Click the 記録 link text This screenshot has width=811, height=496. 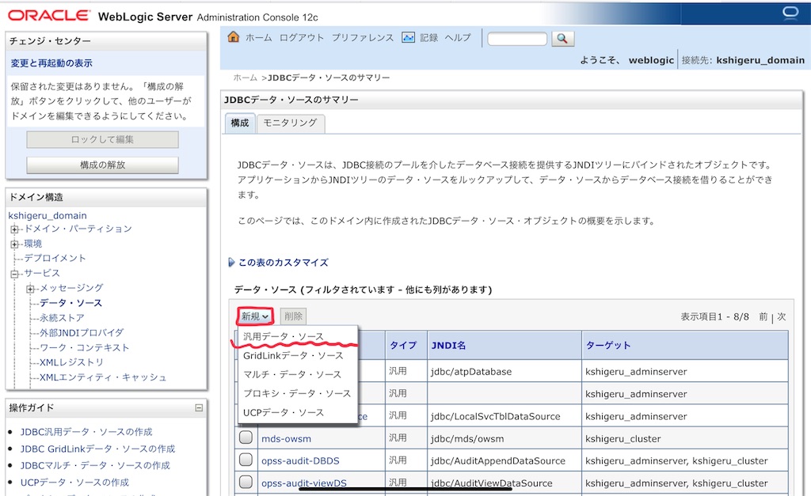click(428, 38)
